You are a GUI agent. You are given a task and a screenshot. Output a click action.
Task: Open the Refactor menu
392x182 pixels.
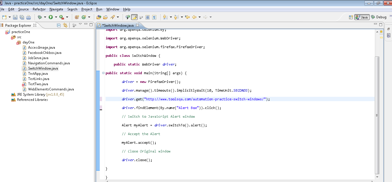pyautogui.click(x=39, y=9)
